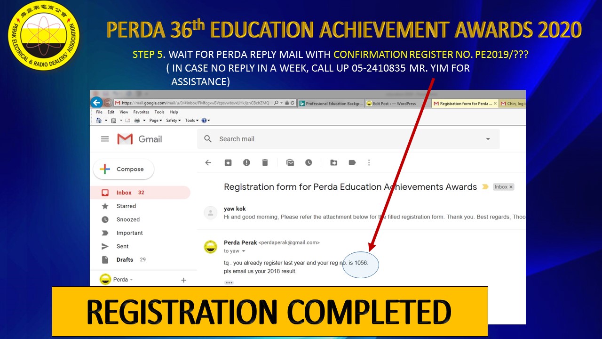Open the browser Safety dropdown menu
The image size is (602, 339).
pos(174,121)
